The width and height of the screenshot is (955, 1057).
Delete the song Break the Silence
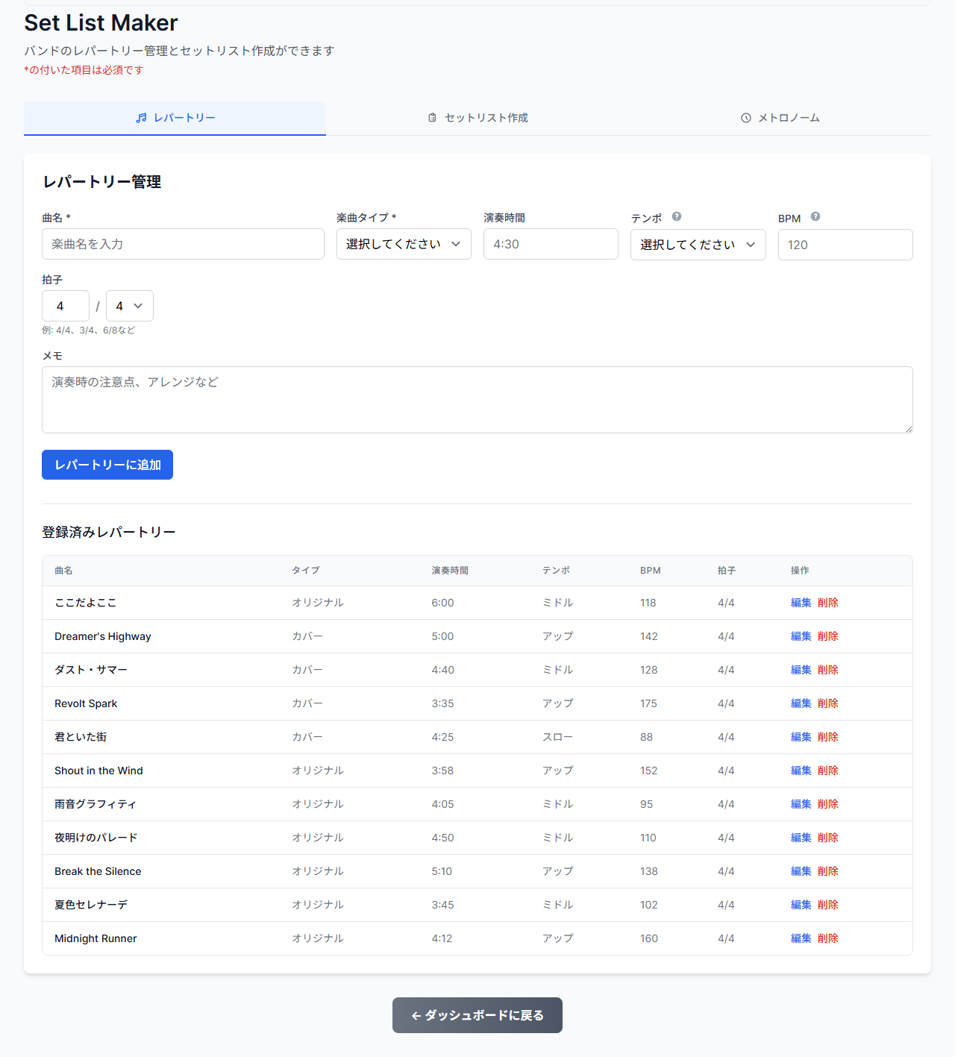[x=828, y=871]
